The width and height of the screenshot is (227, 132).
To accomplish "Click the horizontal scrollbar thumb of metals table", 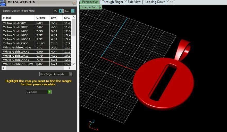I will coord(35,68).
